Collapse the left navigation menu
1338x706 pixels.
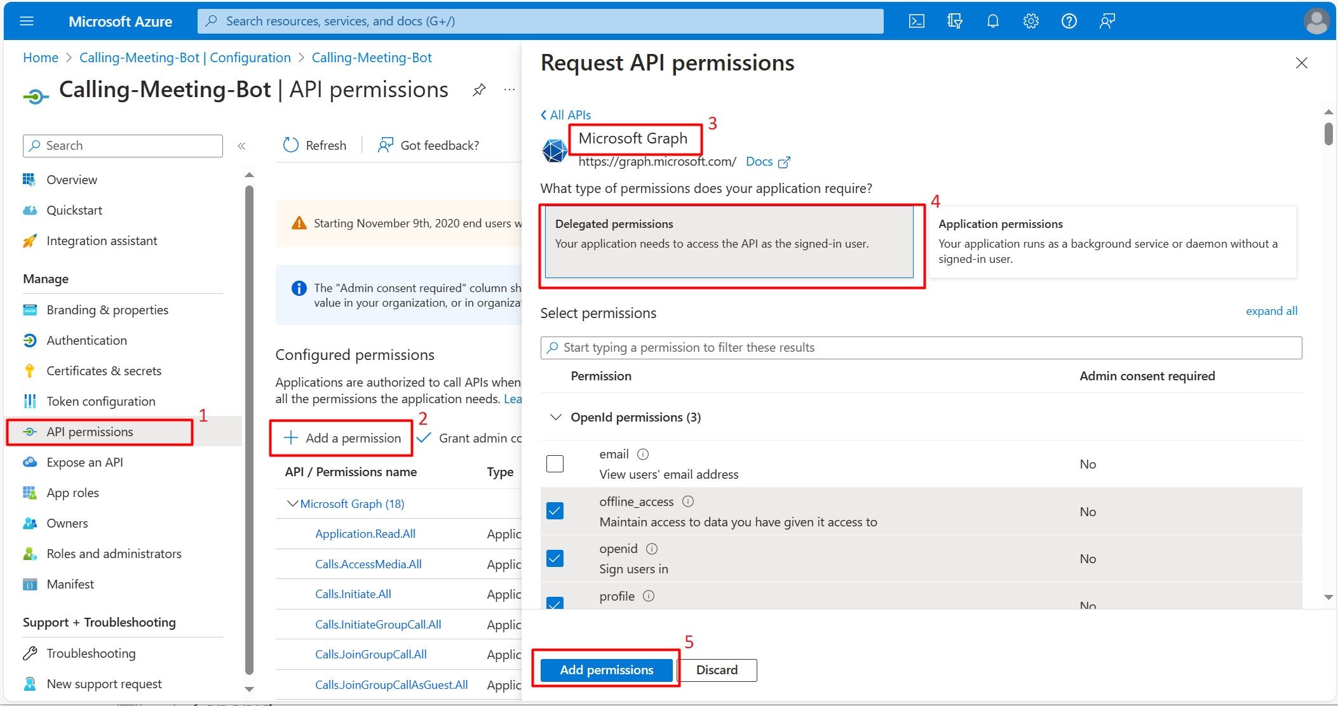pyautogui.click(x=241, y=146)
